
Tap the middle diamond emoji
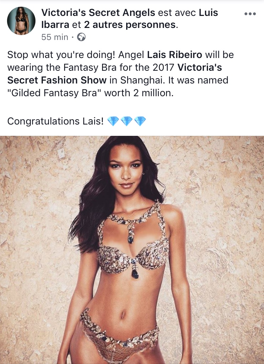click(x=127, y=121)
